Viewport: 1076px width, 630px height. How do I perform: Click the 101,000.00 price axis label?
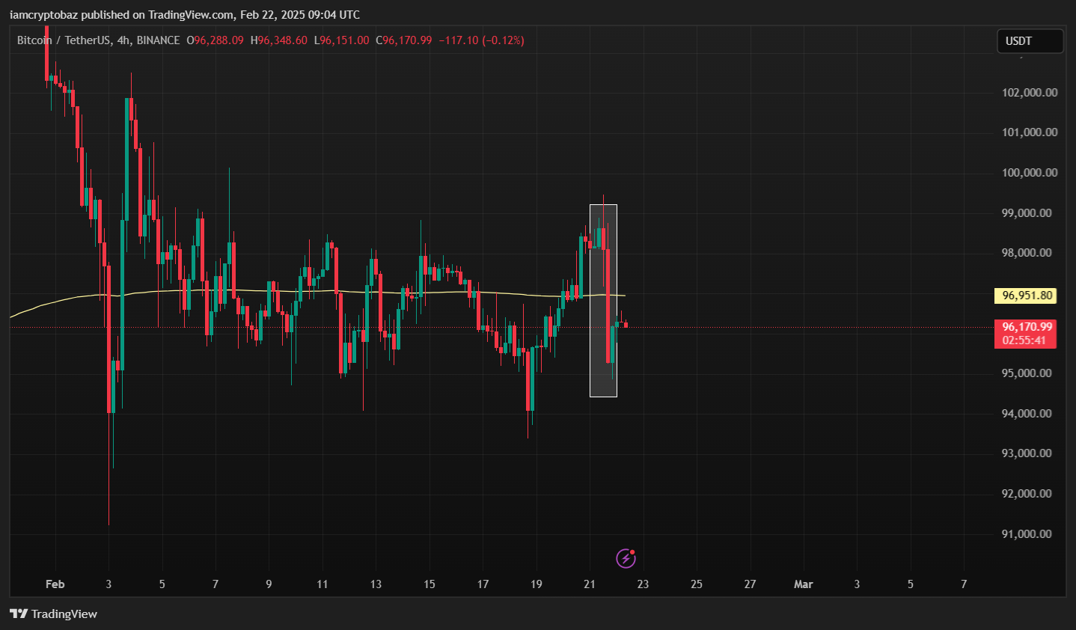(x=1030, y=132)
